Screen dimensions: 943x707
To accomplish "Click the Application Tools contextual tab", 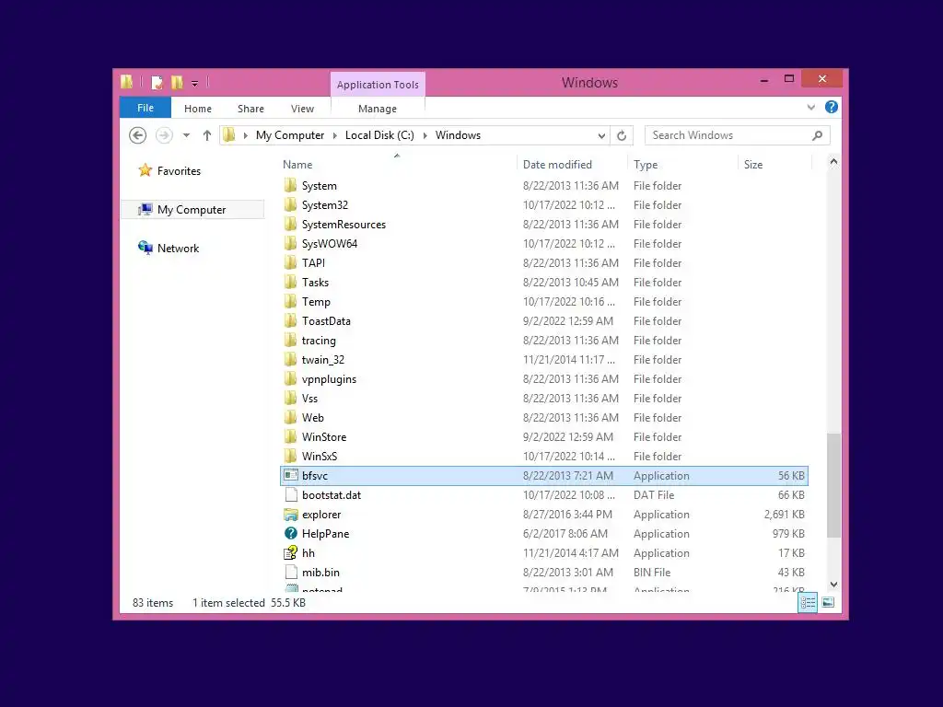I will 378,85.
